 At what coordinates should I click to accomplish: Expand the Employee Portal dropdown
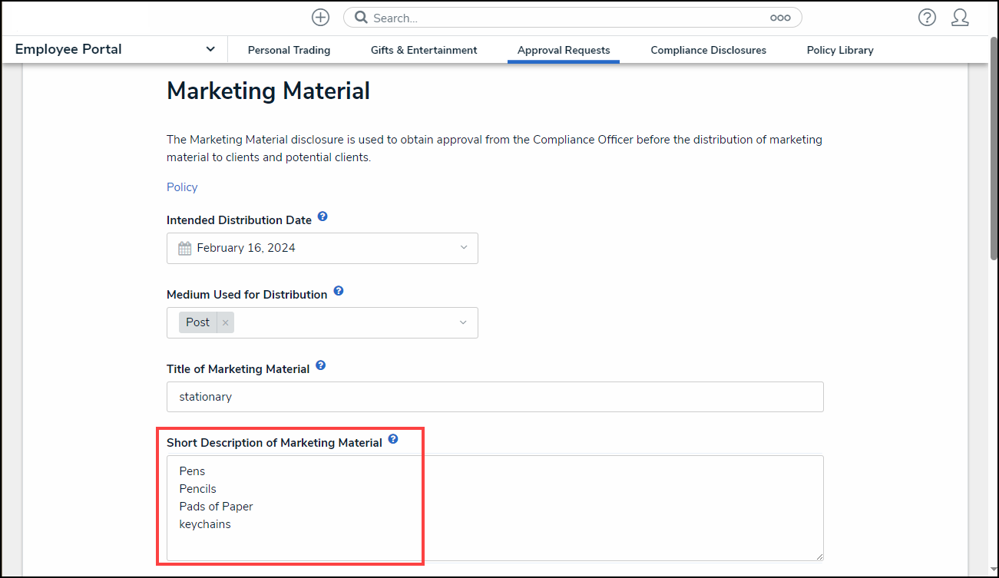210,48
